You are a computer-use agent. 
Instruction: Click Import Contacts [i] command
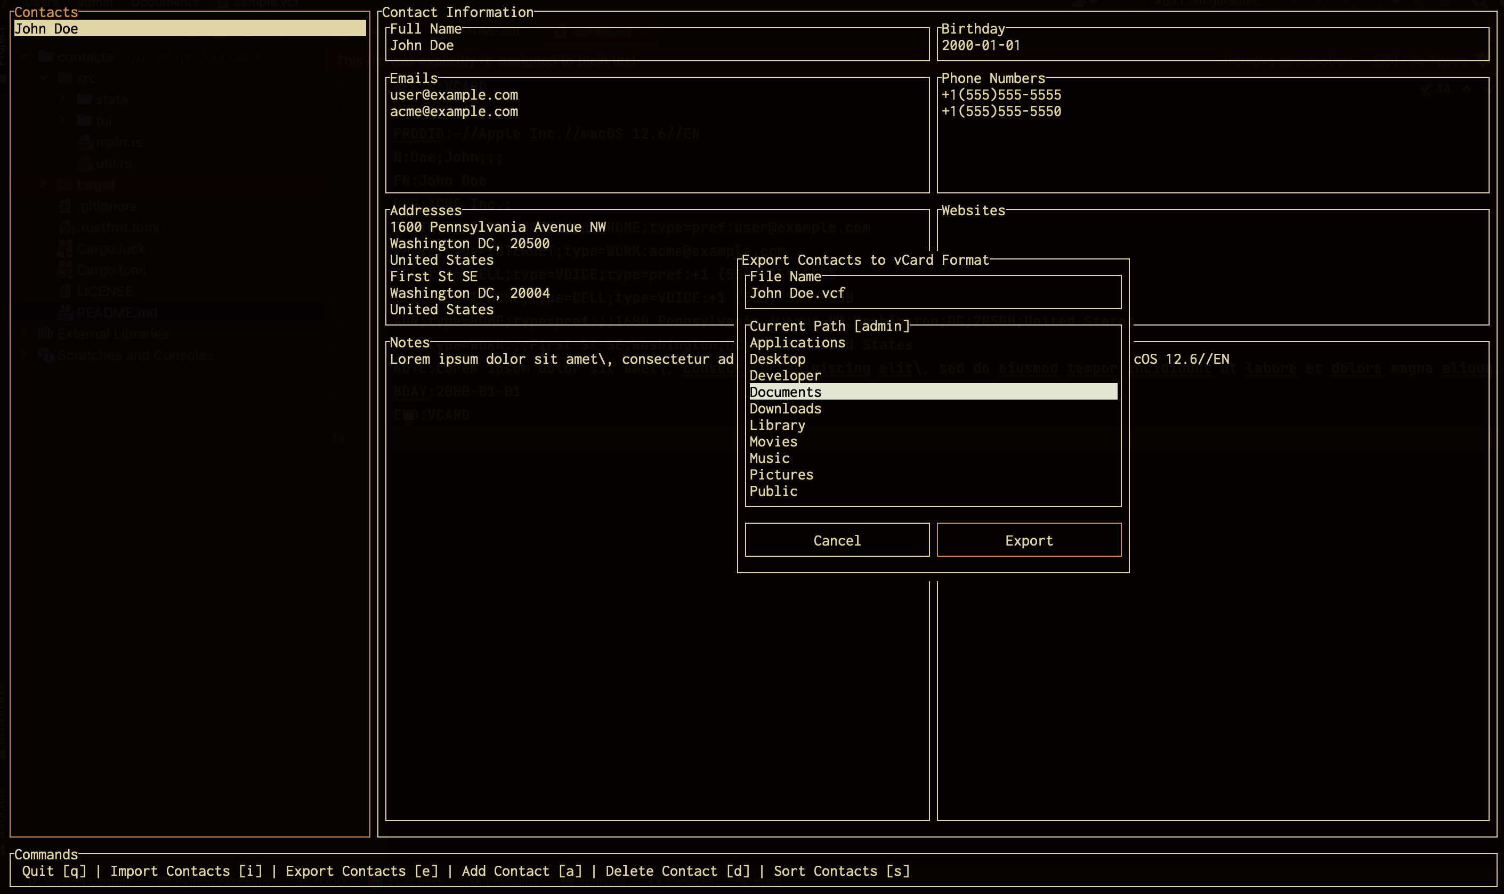coord(186,871)
